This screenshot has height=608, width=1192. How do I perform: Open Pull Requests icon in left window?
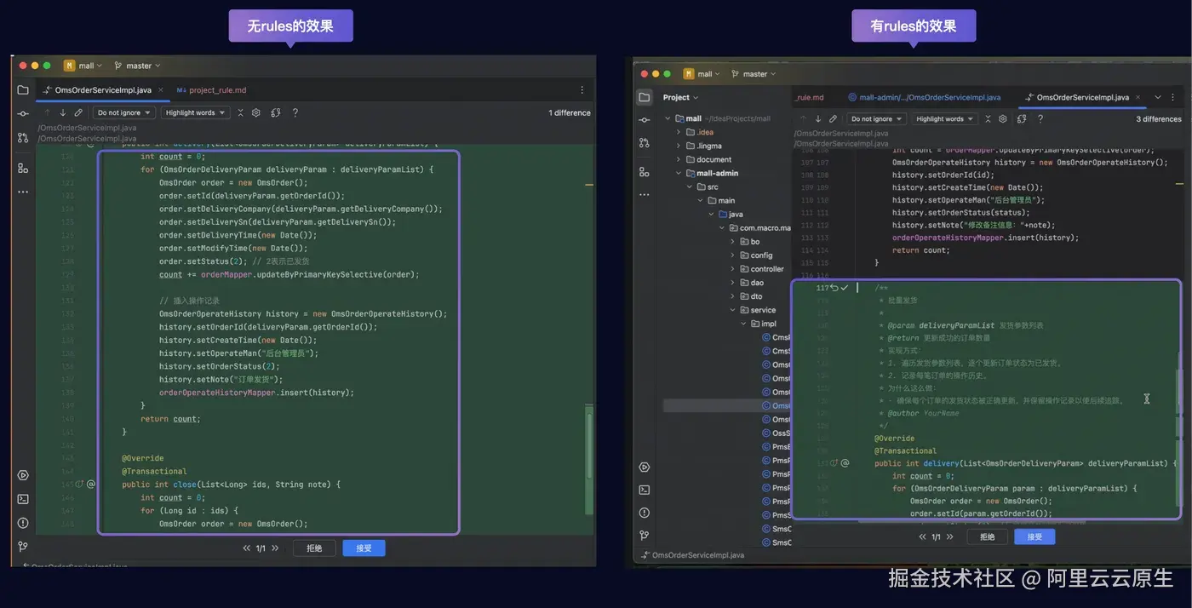click(x=23, y=137)
